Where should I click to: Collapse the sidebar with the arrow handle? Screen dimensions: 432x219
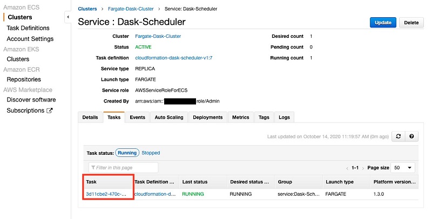[x=68, y=17]
